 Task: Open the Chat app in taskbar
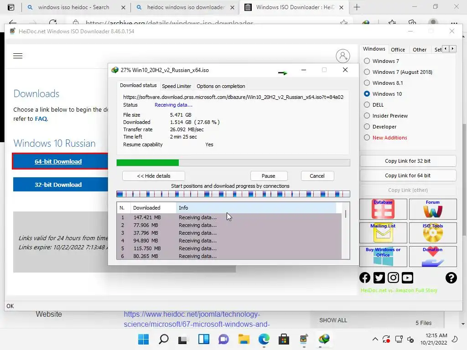click(223, 339)
